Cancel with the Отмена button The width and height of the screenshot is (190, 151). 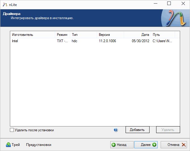[x=174, y=145]
